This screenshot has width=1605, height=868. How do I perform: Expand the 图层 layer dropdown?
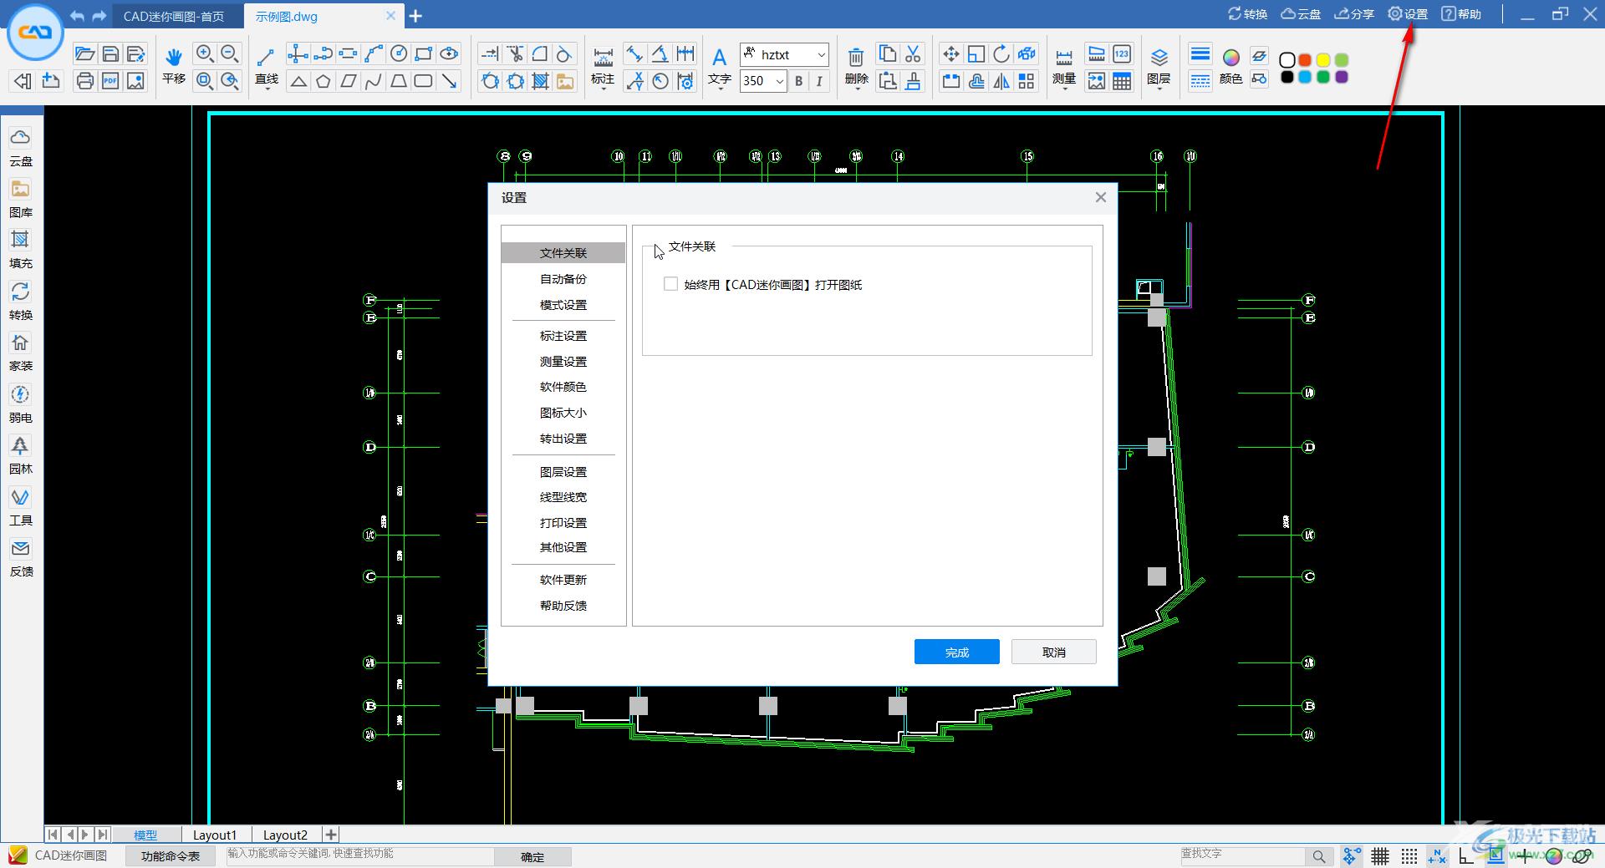1159,88
